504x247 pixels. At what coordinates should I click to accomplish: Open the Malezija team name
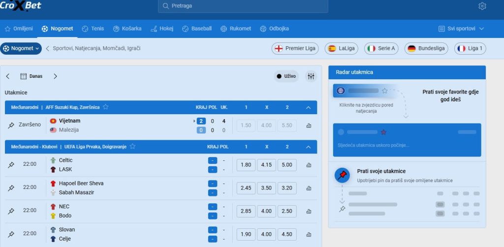point(69,130)
